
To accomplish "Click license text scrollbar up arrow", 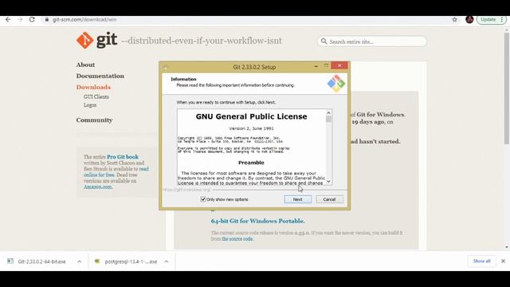I will tap(328, 112).
